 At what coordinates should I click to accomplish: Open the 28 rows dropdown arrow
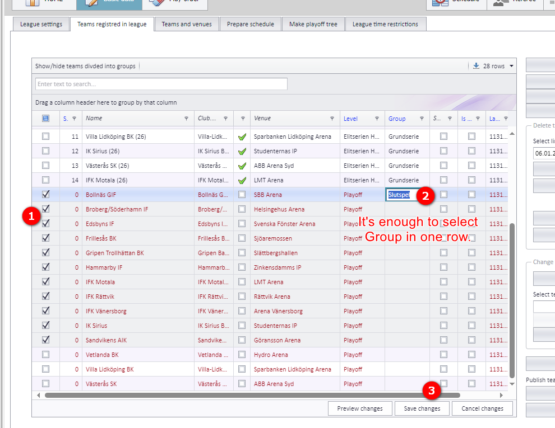tap(511, 66)
